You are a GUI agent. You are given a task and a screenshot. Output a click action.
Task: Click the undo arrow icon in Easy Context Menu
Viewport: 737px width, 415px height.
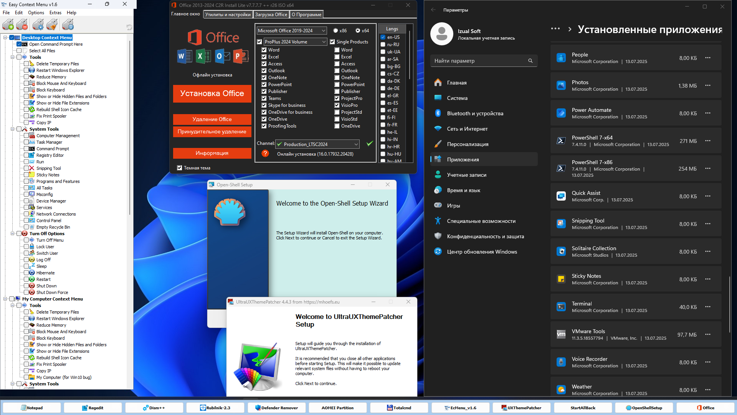pos(129,27)
